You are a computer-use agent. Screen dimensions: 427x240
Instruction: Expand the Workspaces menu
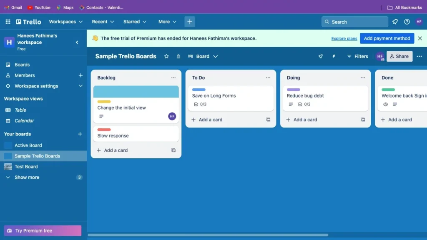pos(65,22)
